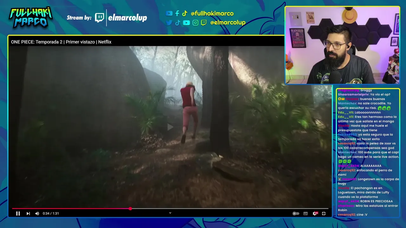Click the message 'Eres tan hermoso como la'
Screen dimensions: 406x228
[x=376, y=117]
